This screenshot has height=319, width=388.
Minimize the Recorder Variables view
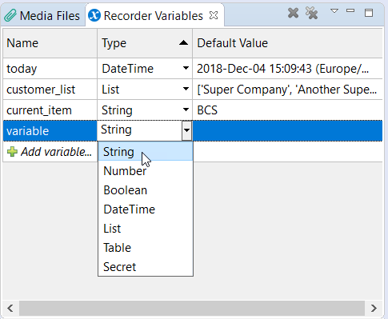click(x=350, y=10)
